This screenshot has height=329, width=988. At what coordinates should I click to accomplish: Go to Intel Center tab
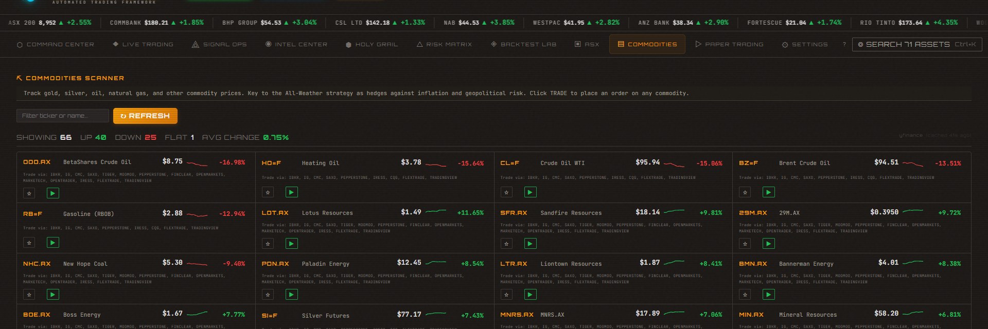tap(296, 45)
